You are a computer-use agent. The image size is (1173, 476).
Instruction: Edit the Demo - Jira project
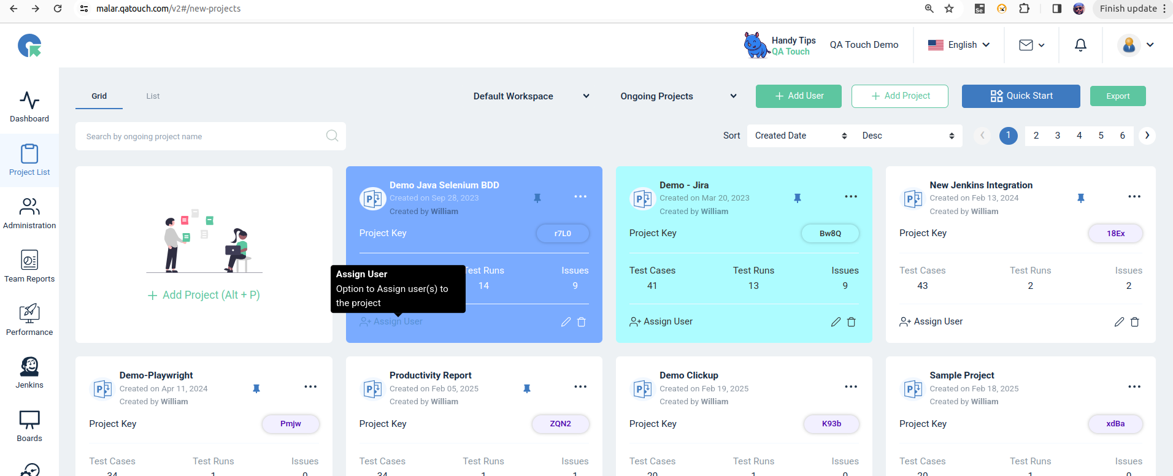click(836, 322)
